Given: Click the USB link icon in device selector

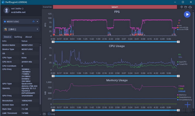Looking at the screenshot, I should (x=34, y=22).
